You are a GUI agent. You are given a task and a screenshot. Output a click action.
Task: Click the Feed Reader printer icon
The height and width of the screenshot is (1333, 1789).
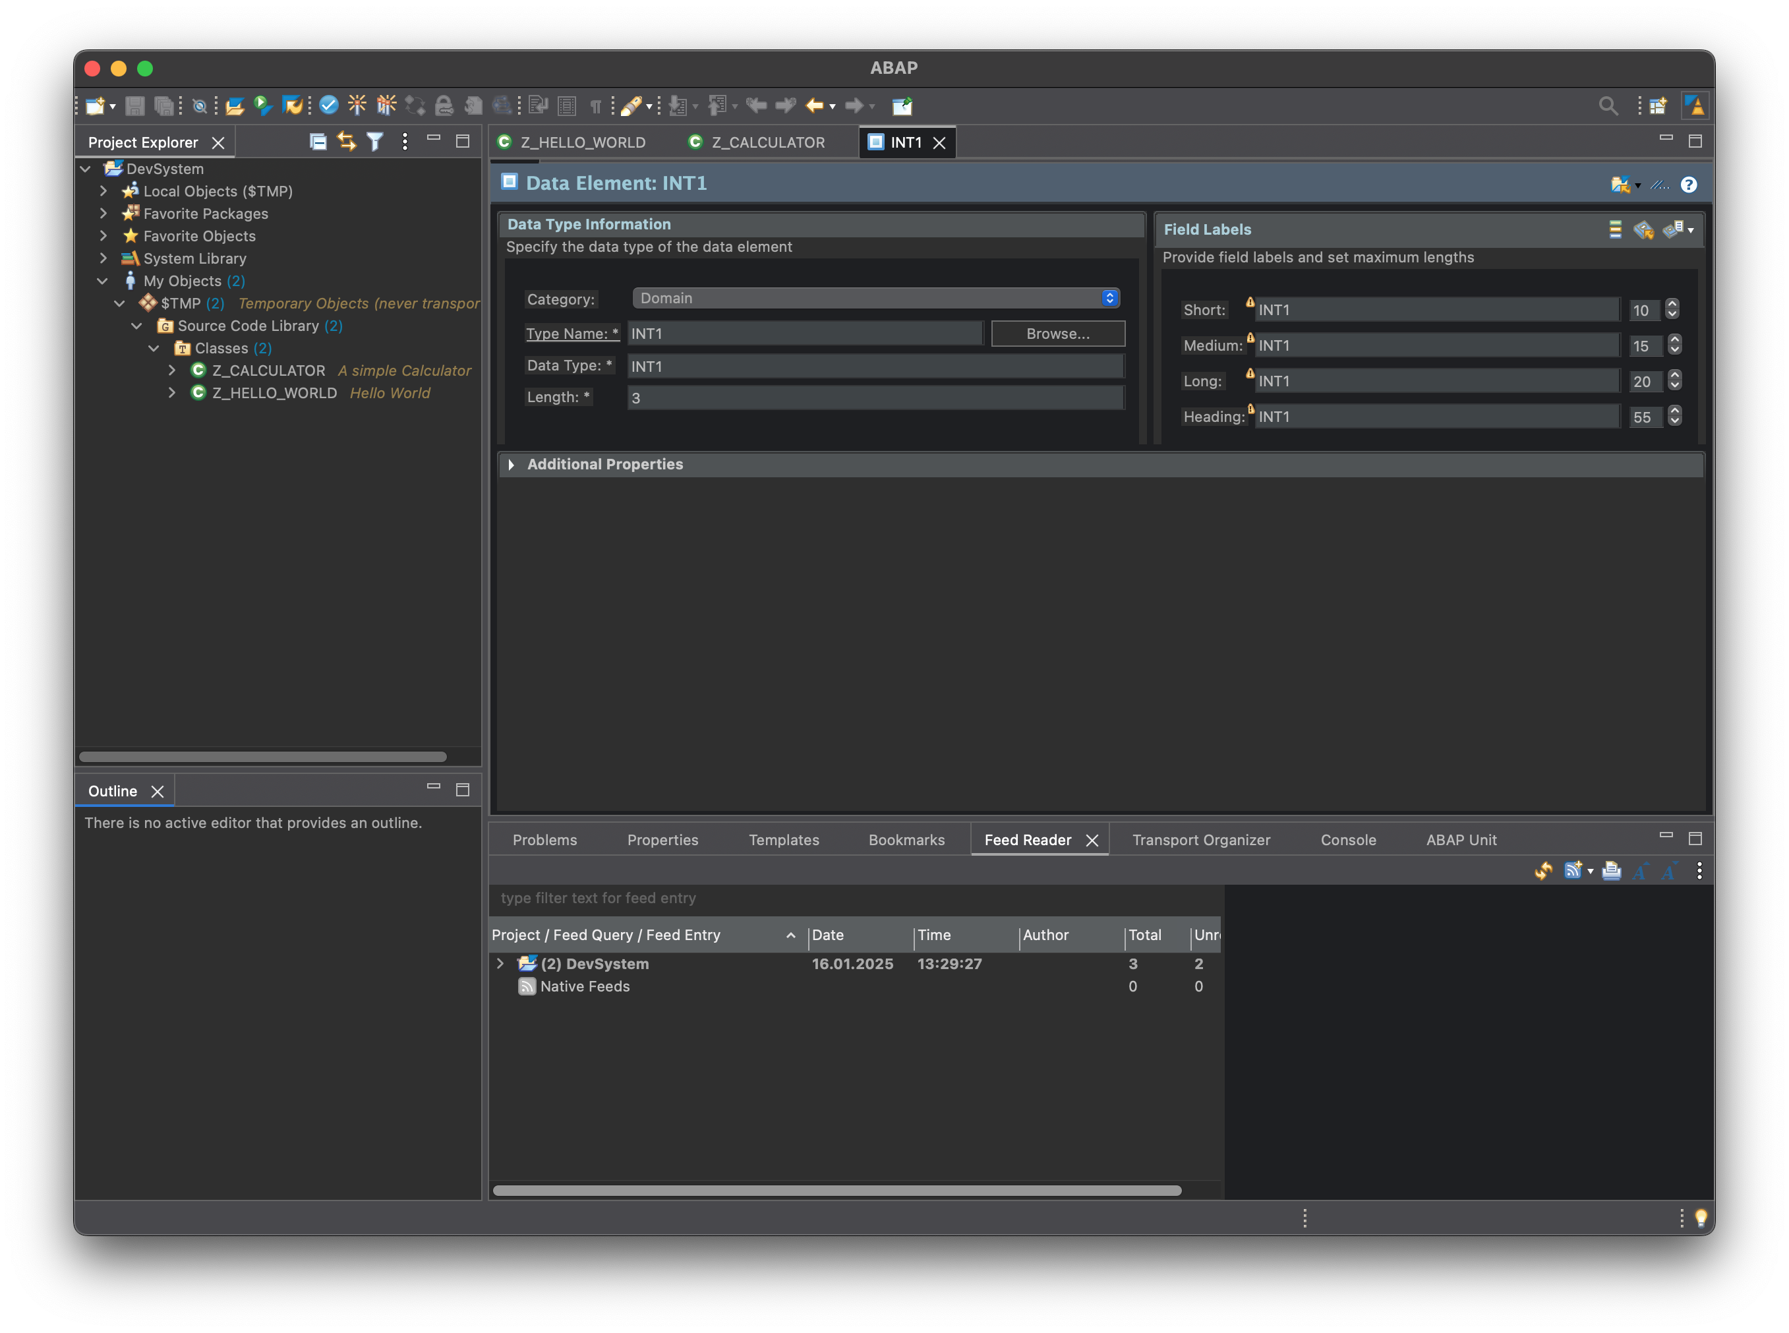tap(1612, 871)
